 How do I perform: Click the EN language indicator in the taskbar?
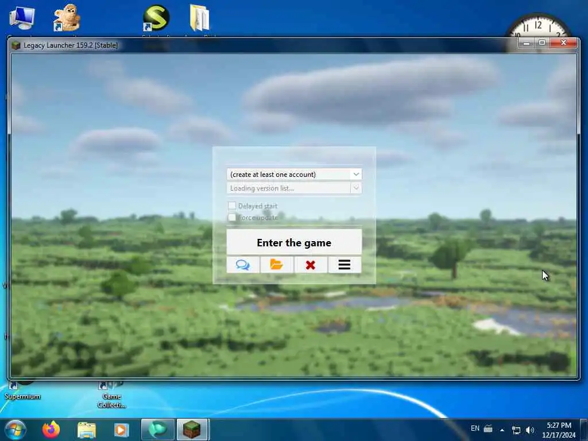tap(475, 428)
